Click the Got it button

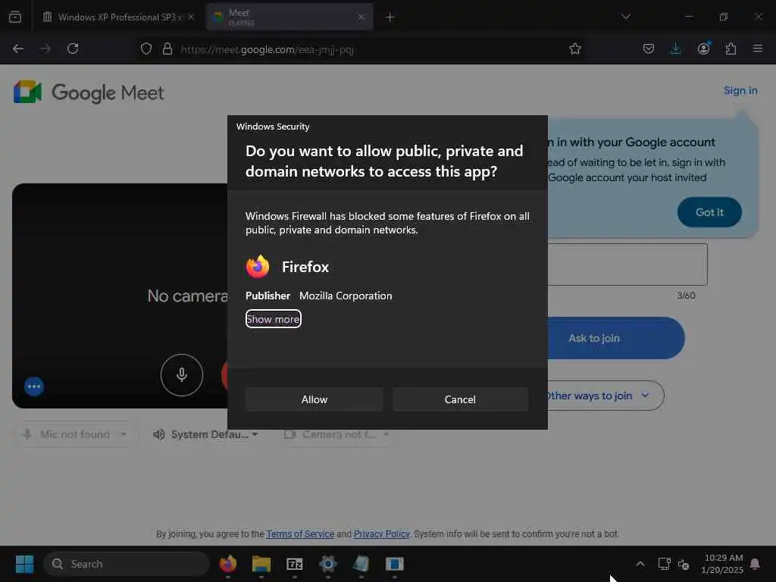point(709,212)
